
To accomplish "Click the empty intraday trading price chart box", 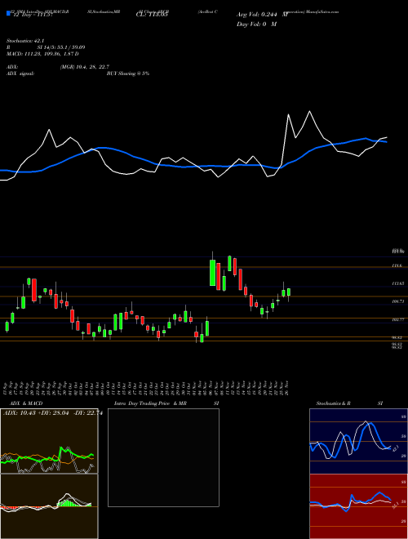I will (163, 457).
